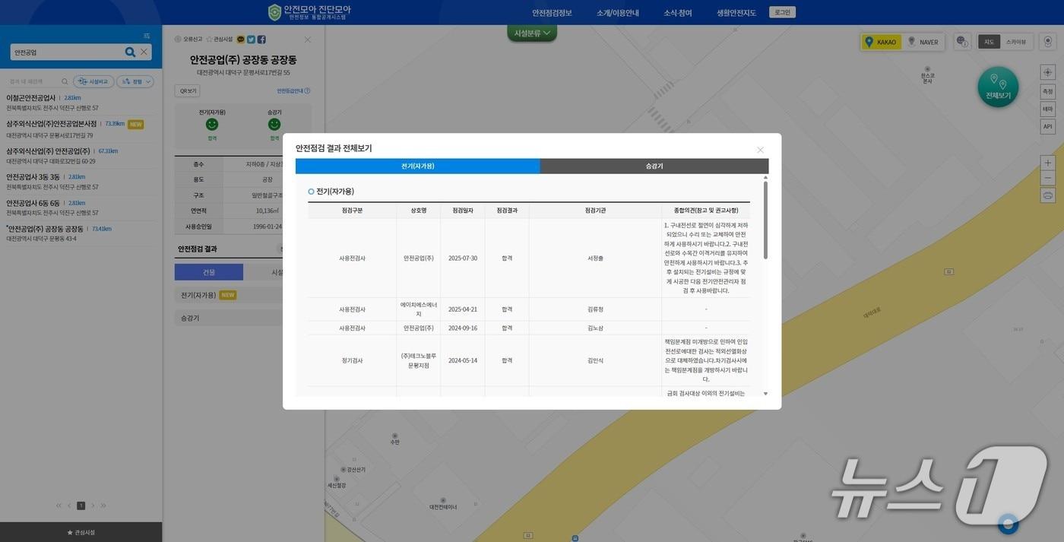Select the 스카이뷰 satellite view
Screen dimensions: 1064x542
[x=1015, y=42]
